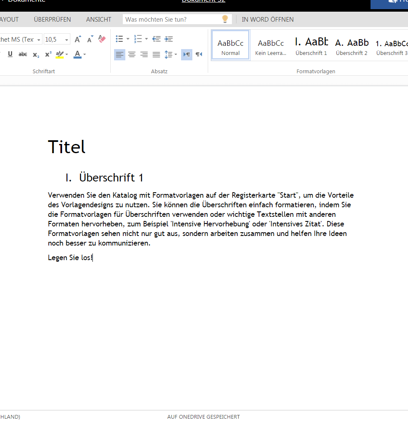This screenshot has height=422, width=408.
Task: Apply subscript formatting
Action: pos(36,55)
